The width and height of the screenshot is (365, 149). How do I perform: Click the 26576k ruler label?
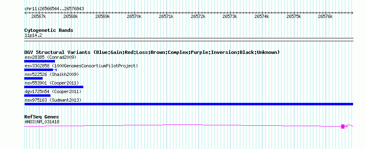point(326,16)
